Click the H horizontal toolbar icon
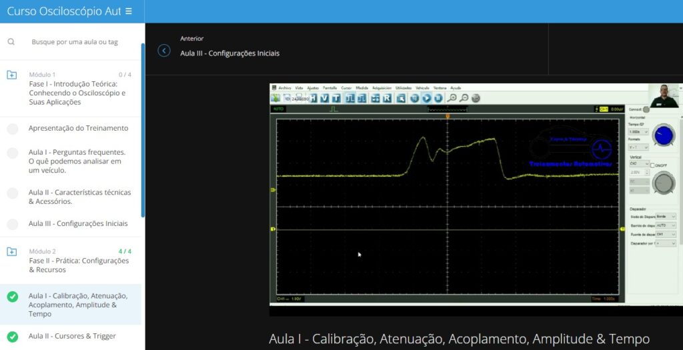The width and height of the screenshot is (683, 350). coord(313,98)
